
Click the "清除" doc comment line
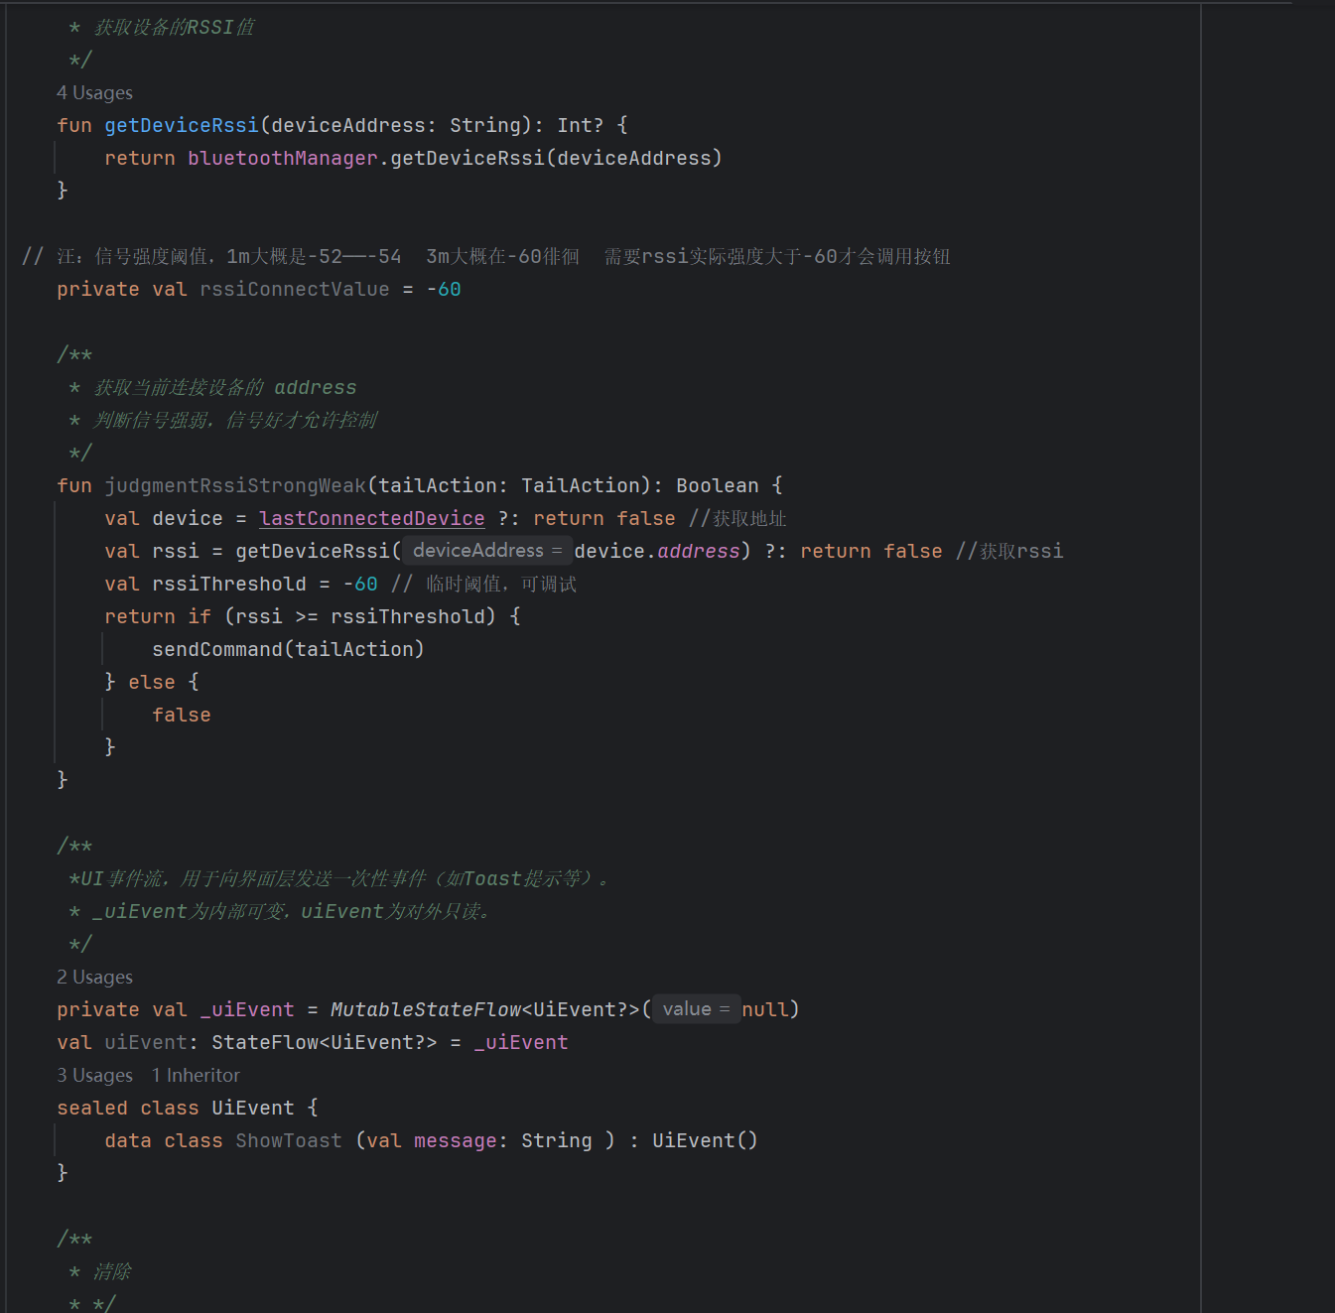point(100,1271)
